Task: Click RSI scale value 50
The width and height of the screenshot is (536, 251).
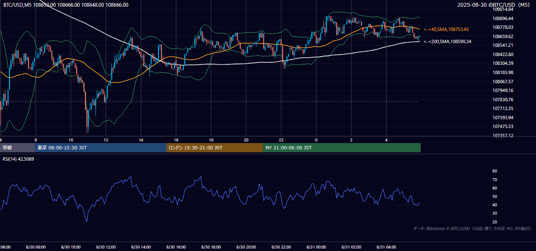Action: tap(494, 196)
